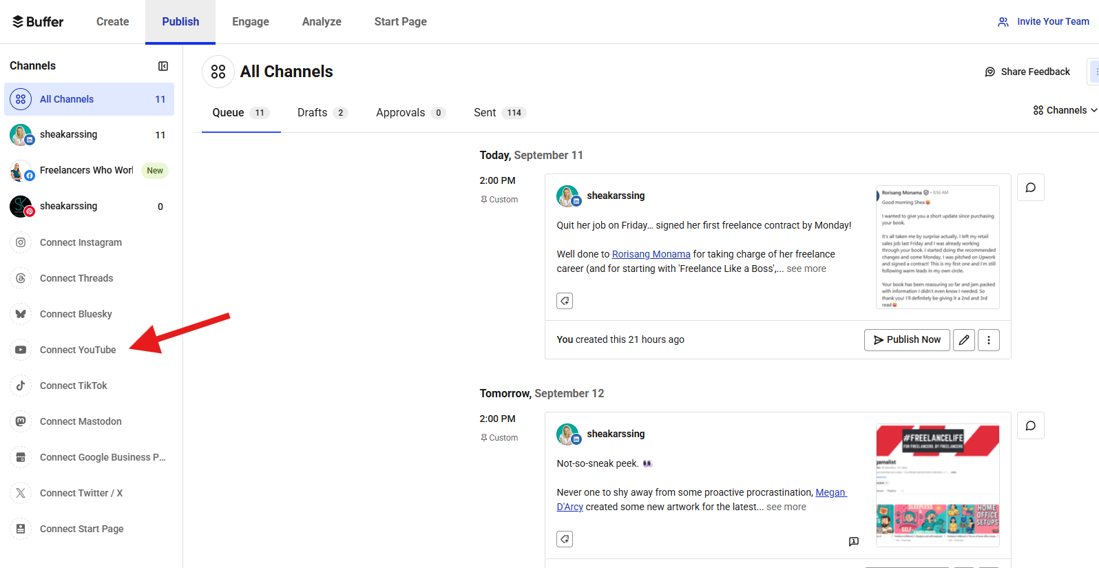Screen dimensions: 1099x568
Task: Open the message screenshot thumbnail on Today post
Action: pos(938,247)
